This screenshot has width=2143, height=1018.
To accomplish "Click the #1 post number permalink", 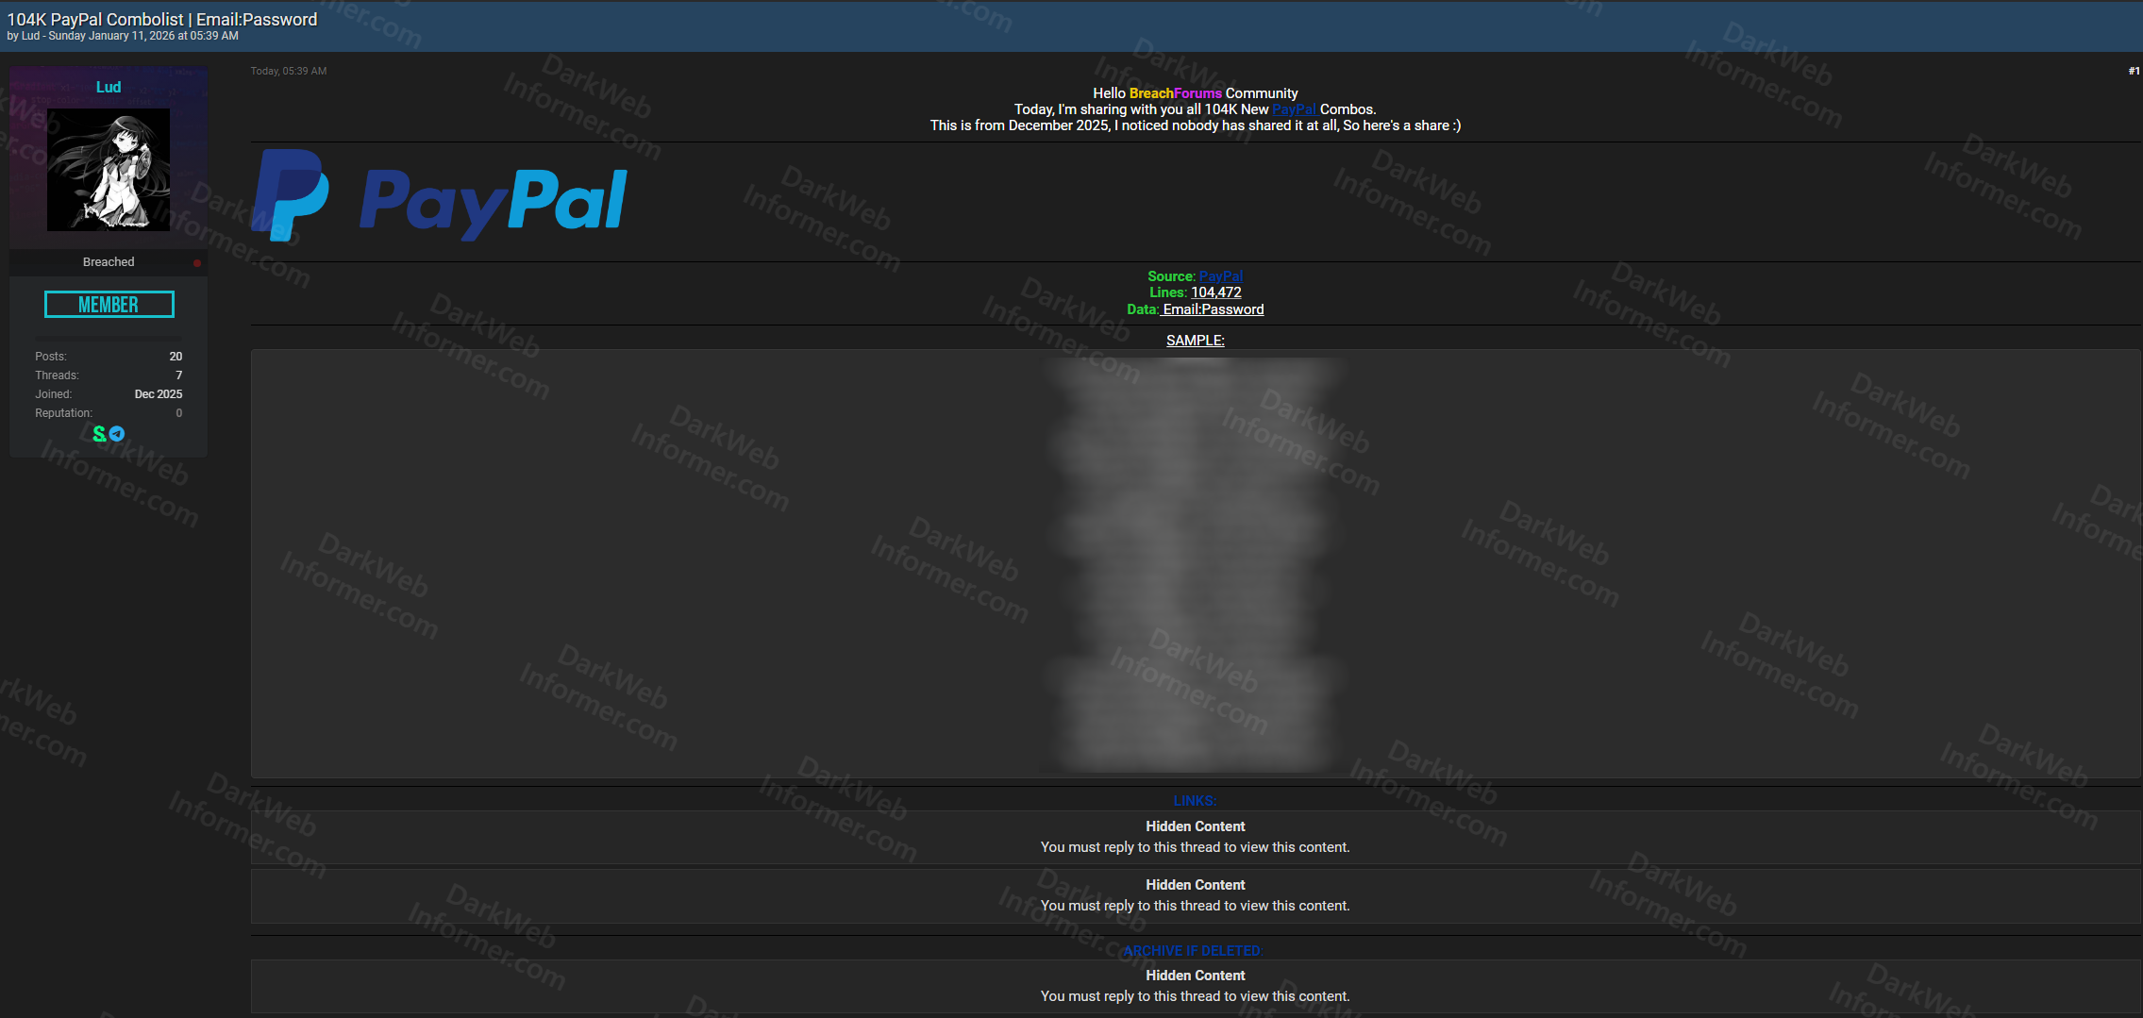I will [x=2134, y=72].
